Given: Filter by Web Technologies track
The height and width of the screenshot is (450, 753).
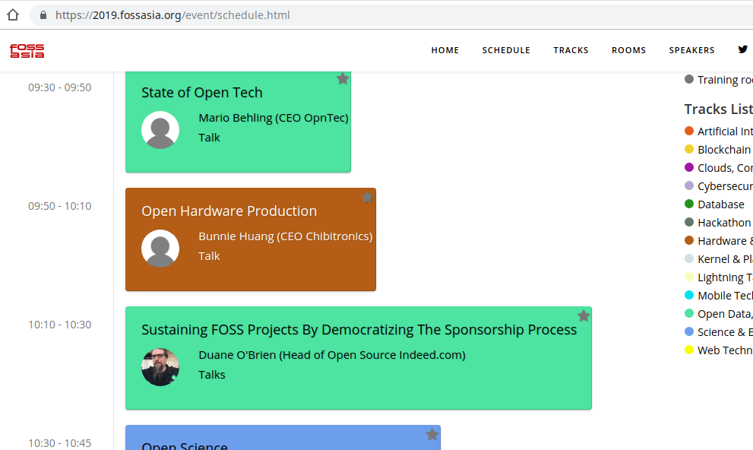Looking at the screenshot, I should click(x=718, y=350).
